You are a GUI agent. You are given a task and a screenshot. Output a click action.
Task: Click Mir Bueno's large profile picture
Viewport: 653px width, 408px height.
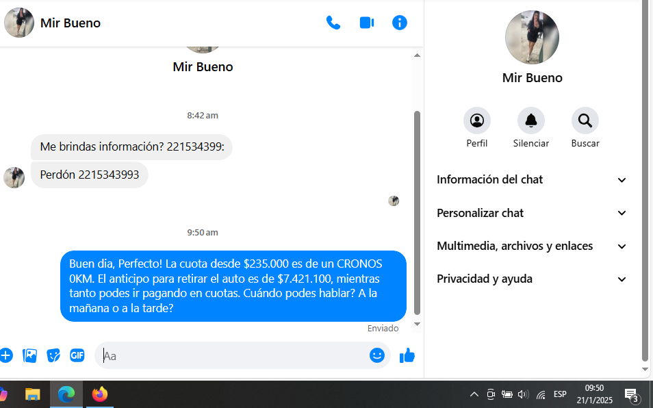click(532, 38)
